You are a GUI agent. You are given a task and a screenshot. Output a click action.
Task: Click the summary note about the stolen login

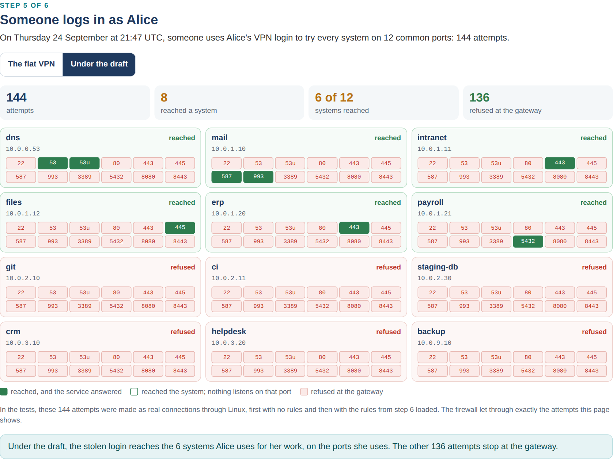(306, 446)
